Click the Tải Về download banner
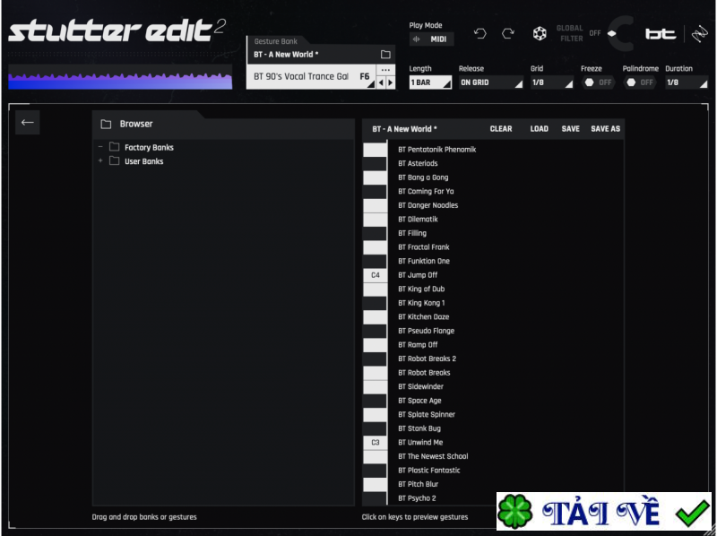The width and height of the screenshot is (717, 536). pyautogui.click(x=604, y=511)
